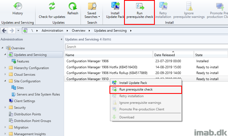
Task: Open the navigation history dropdown arrow
Action: point(18,31)
